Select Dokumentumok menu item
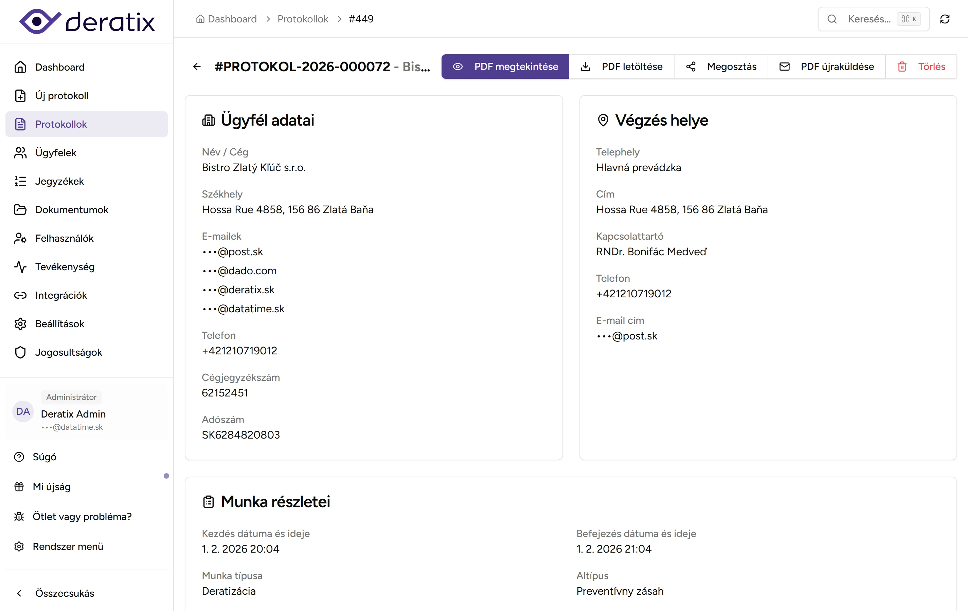This screenshot has width=968, height=611. (72, 210)
